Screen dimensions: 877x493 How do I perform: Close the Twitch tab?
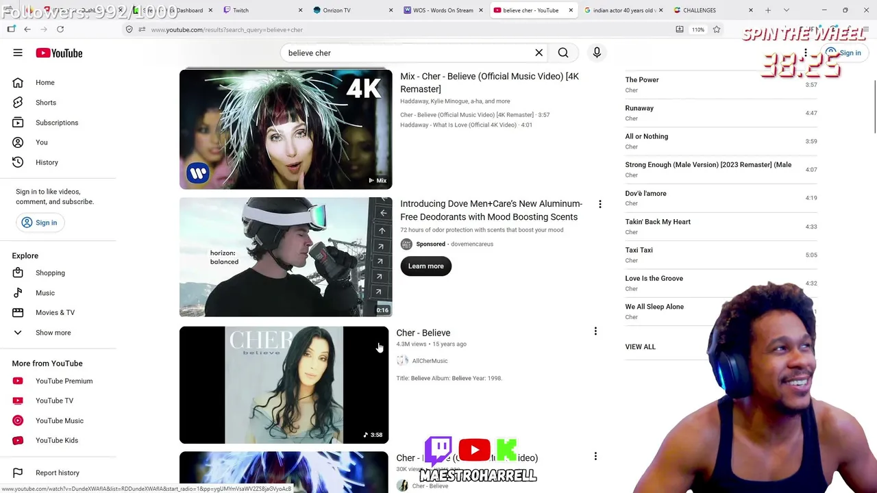point(300,10)
